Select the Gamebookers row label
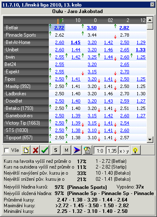Image resolution: width=157 pixels, height=217 pixels. 26,116
